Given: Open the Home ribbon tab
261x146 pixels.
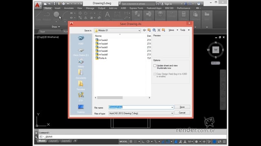Looking at the screenshot, I should point(48,8).
